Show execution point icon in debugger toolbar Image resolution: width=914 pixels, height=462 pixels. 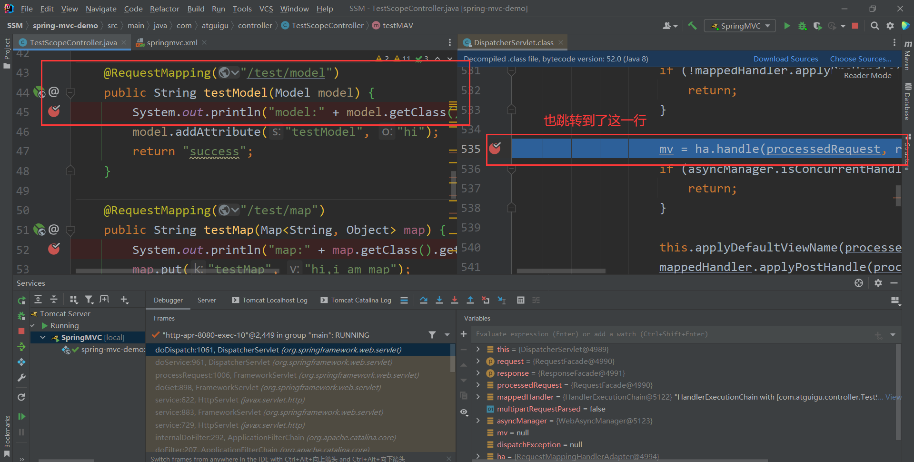coord(404,300)
